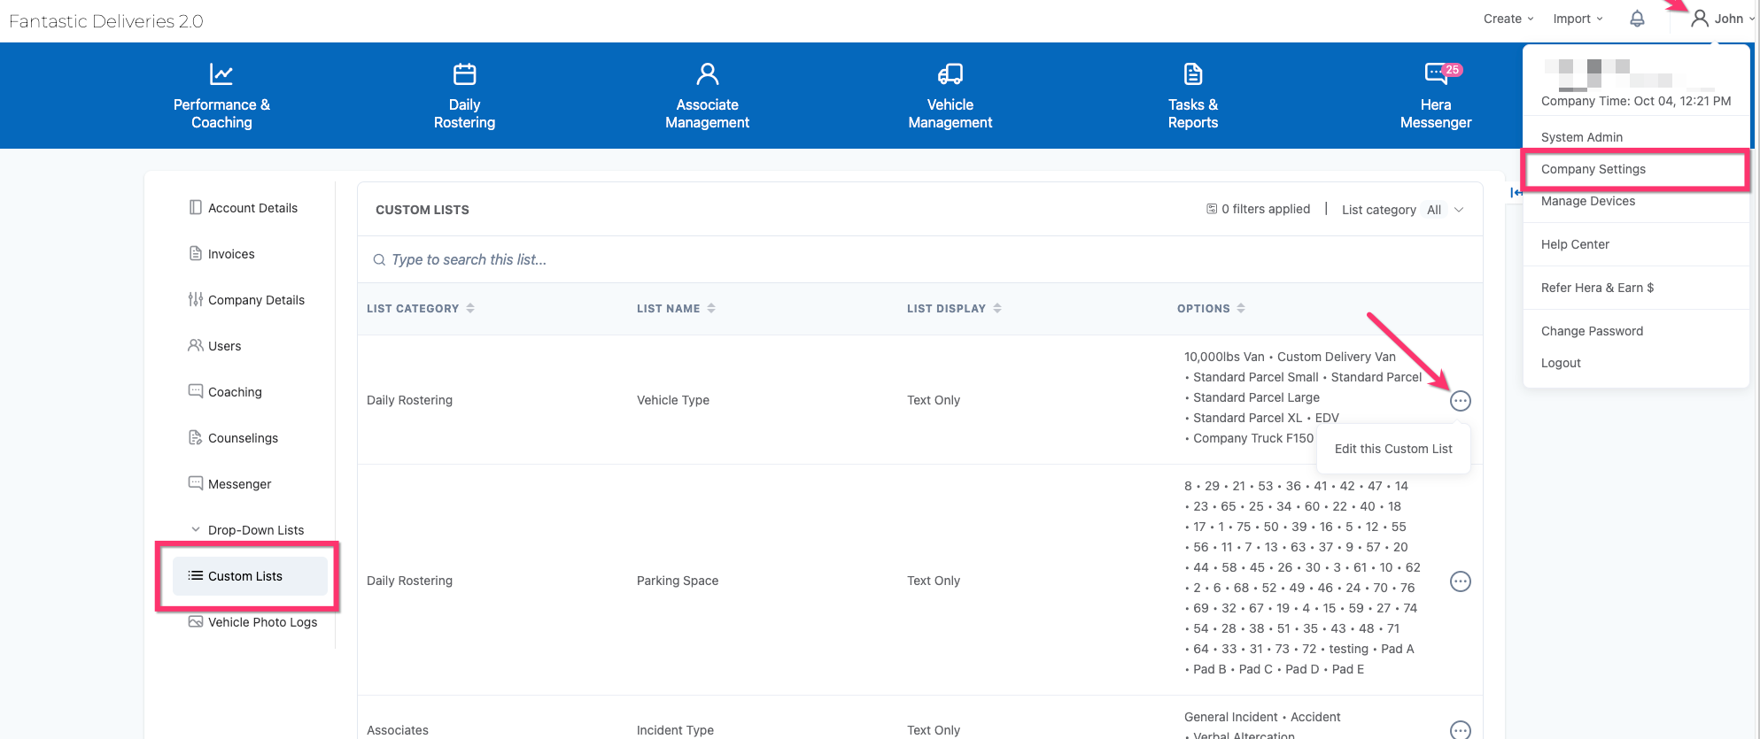Open options menu for Incident Type row
The image size is (1760, 739).
pyautogui.click(x=1461, y=729)
